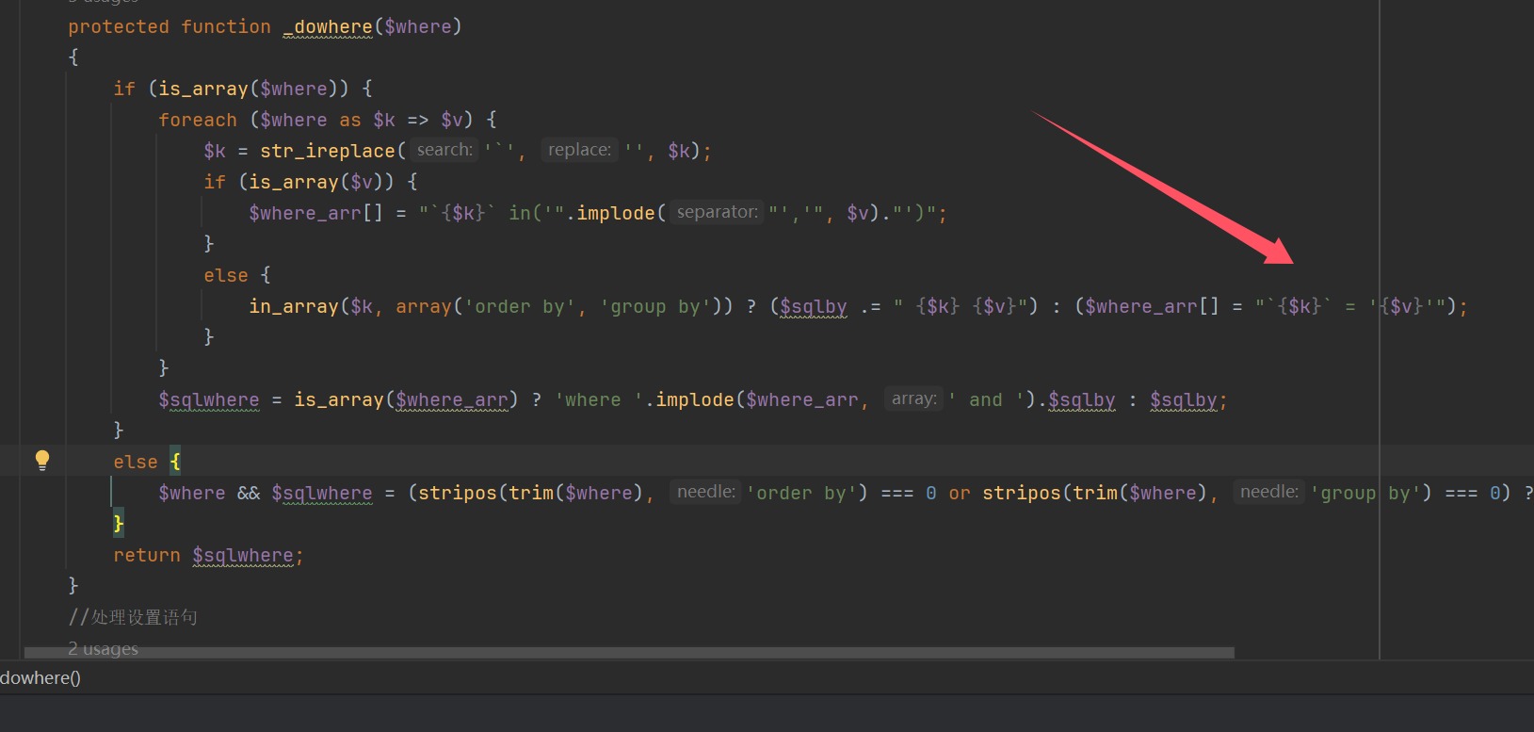Click the "needle:" hint before 'order by'
This screenshot has height=732, width=1534.
click(706, 492)
